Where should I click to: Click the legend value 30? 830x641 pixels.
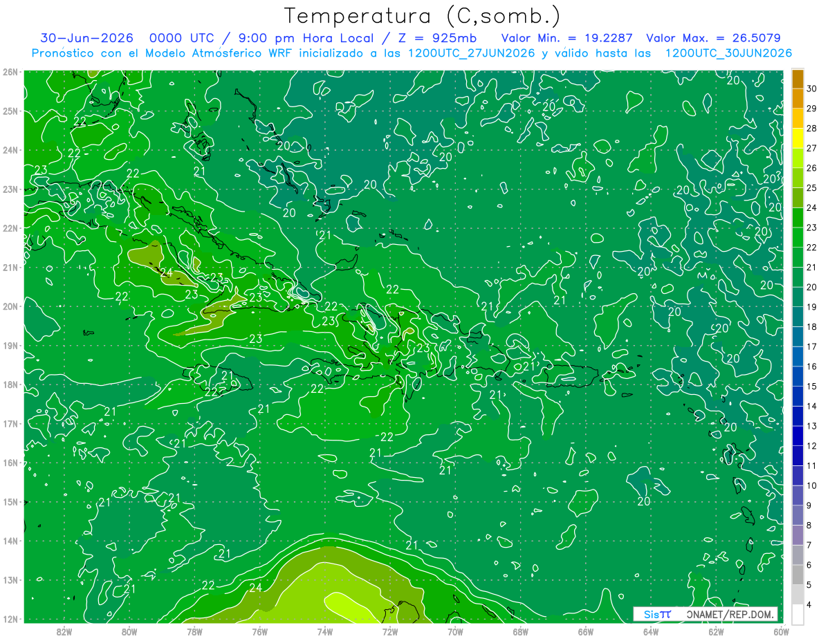click(x=812, y=89)
